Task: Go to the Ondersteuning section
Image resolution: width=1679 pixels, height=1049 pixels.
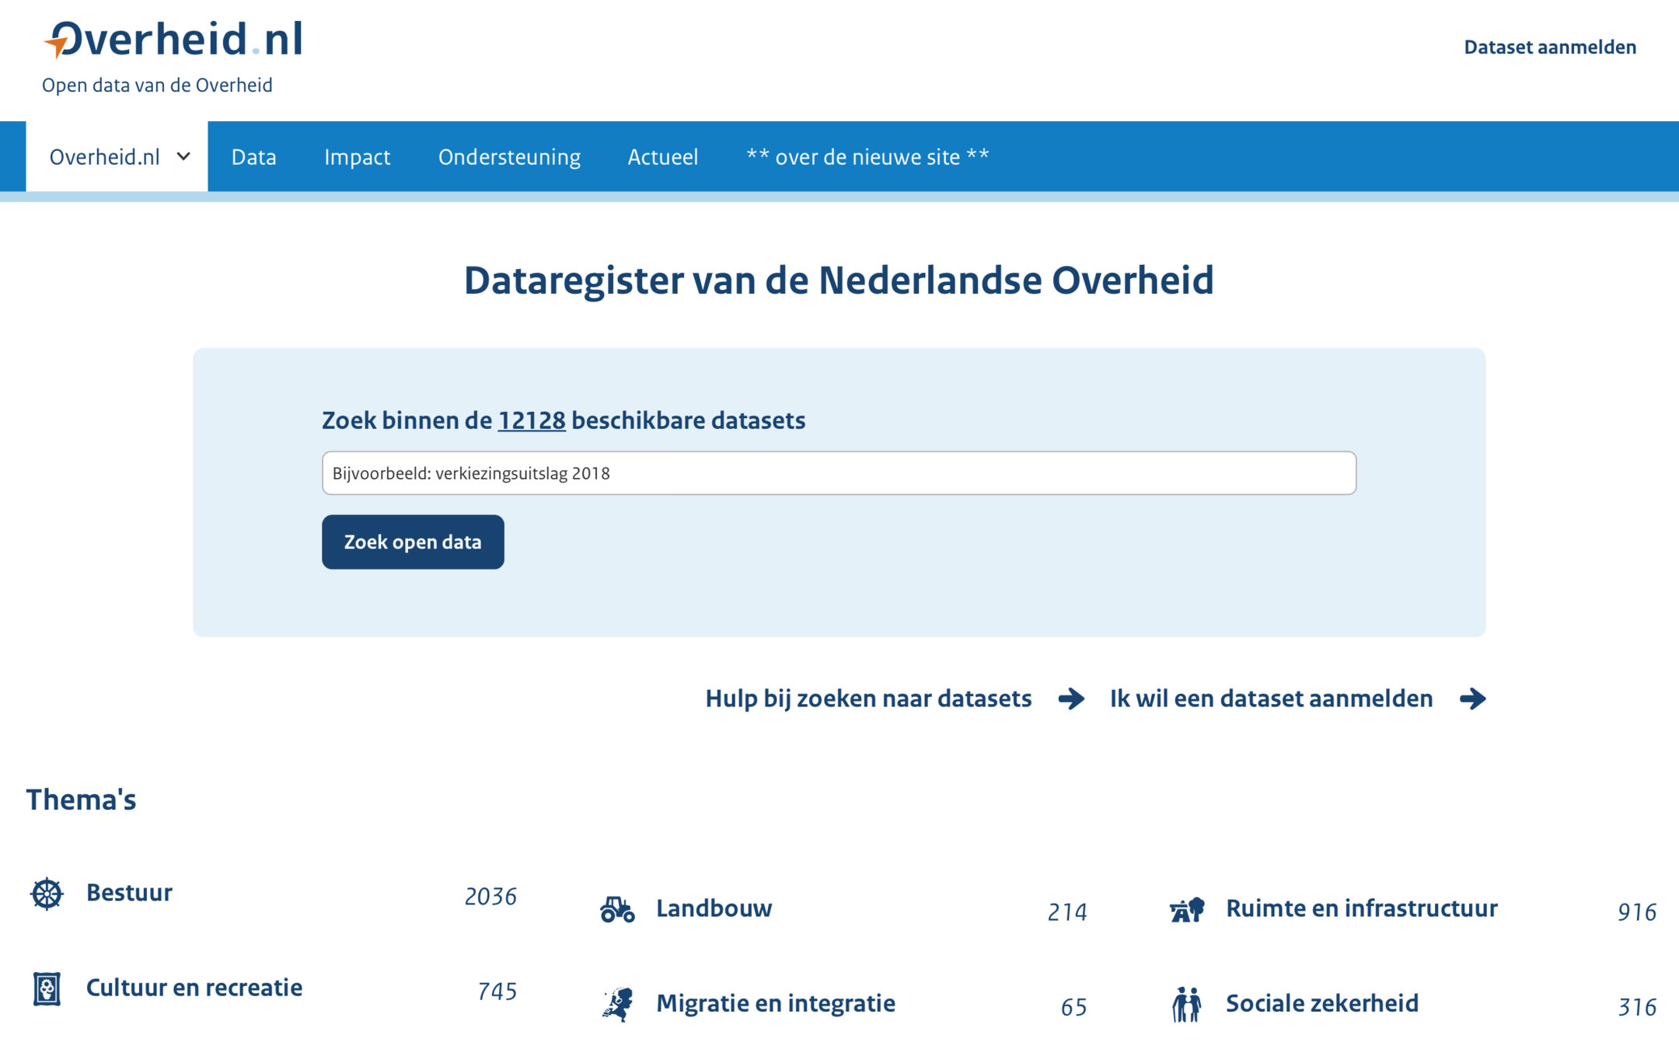Action: pos(509,157)
